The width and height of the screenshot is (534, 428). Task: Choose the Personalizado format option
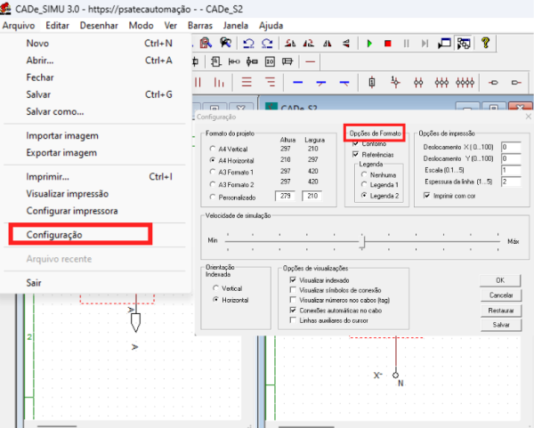pyautogui.click(x=213, y=198)
